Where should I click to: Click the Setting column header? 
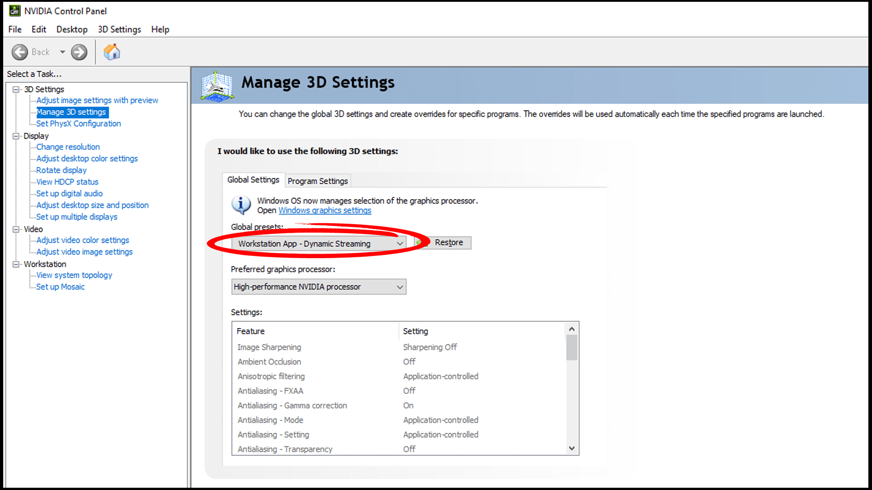click(x=482, y=331)
